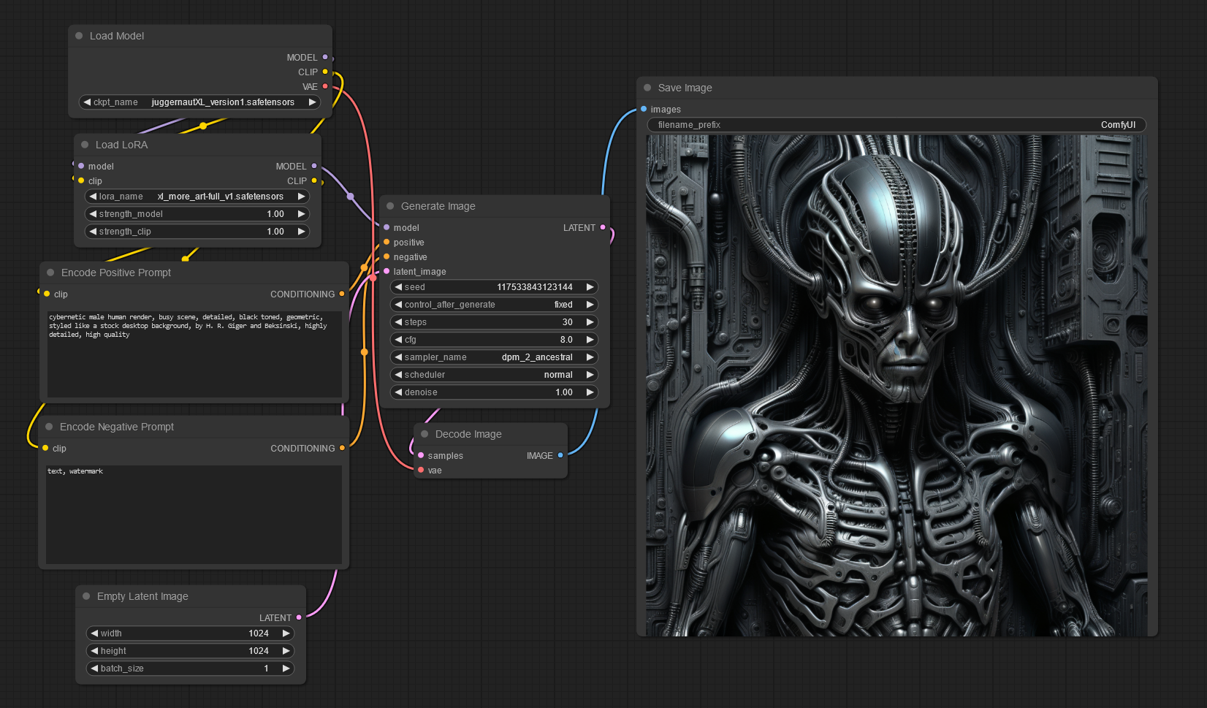
Task: Click the negative input socket on Generate Image
Action: click(x=387, y=256)
